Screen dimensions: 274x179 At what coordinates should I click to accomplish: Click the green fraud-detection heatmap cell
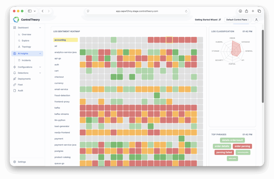point(157,95)
